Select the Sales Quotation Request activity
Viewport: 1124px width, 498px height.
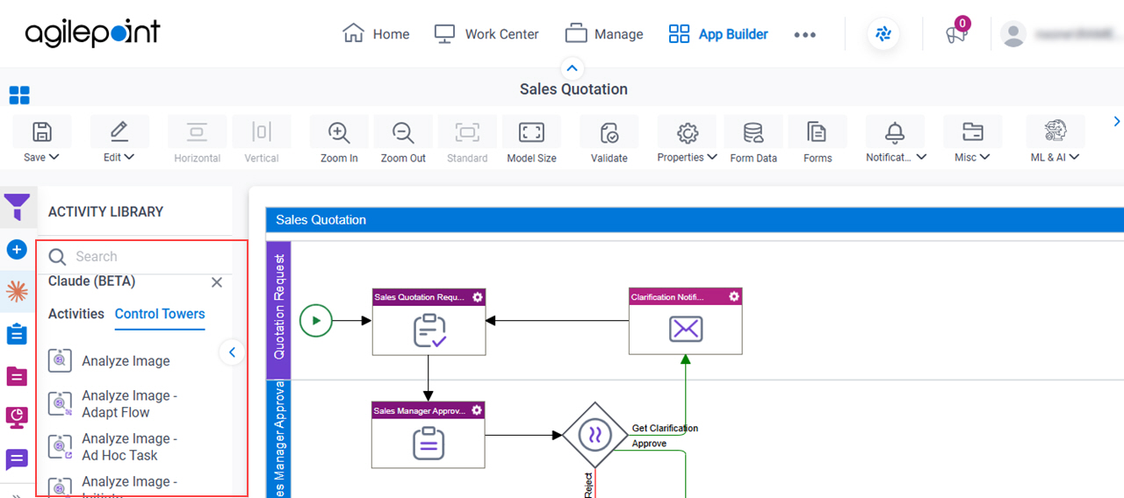(429, 322)
